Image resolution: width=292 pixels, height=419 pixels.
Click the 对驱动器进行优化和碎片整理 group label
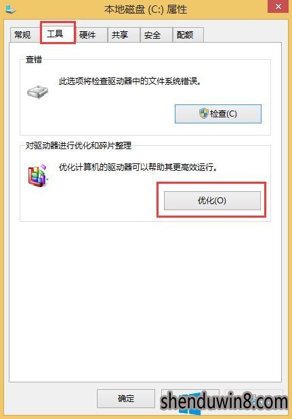[x=78, y=146]
